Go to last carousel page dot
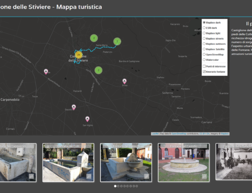 tap(137, 186)
